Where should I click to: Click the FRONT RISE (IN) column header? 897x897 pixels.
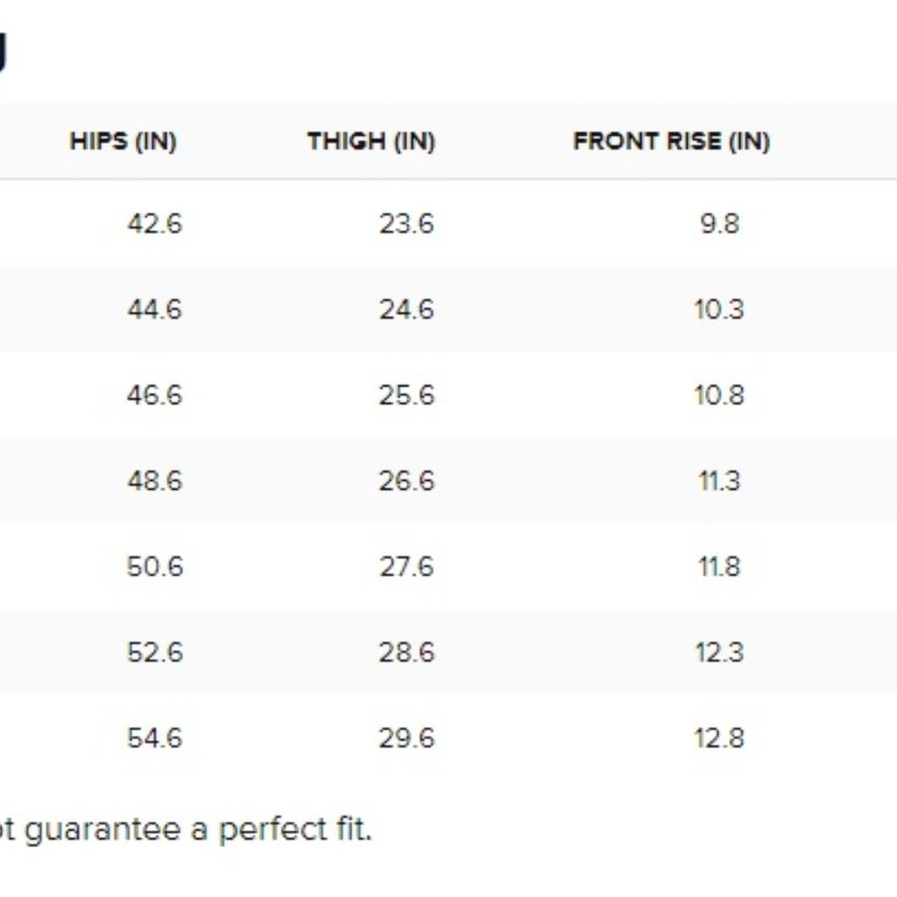coord(672,142)
